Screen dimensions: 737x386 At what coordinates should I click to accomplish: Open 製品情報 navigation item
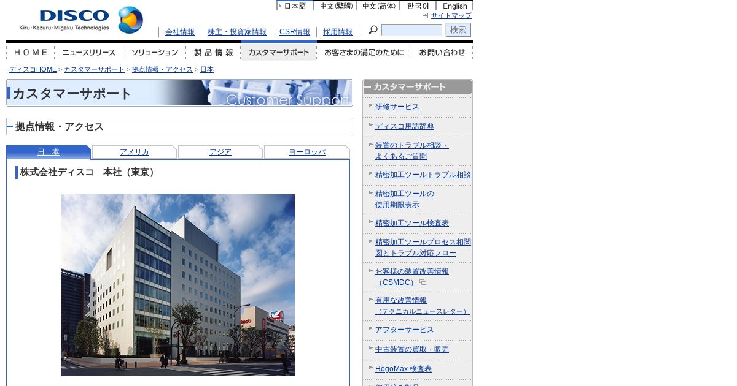coord(213,52)
